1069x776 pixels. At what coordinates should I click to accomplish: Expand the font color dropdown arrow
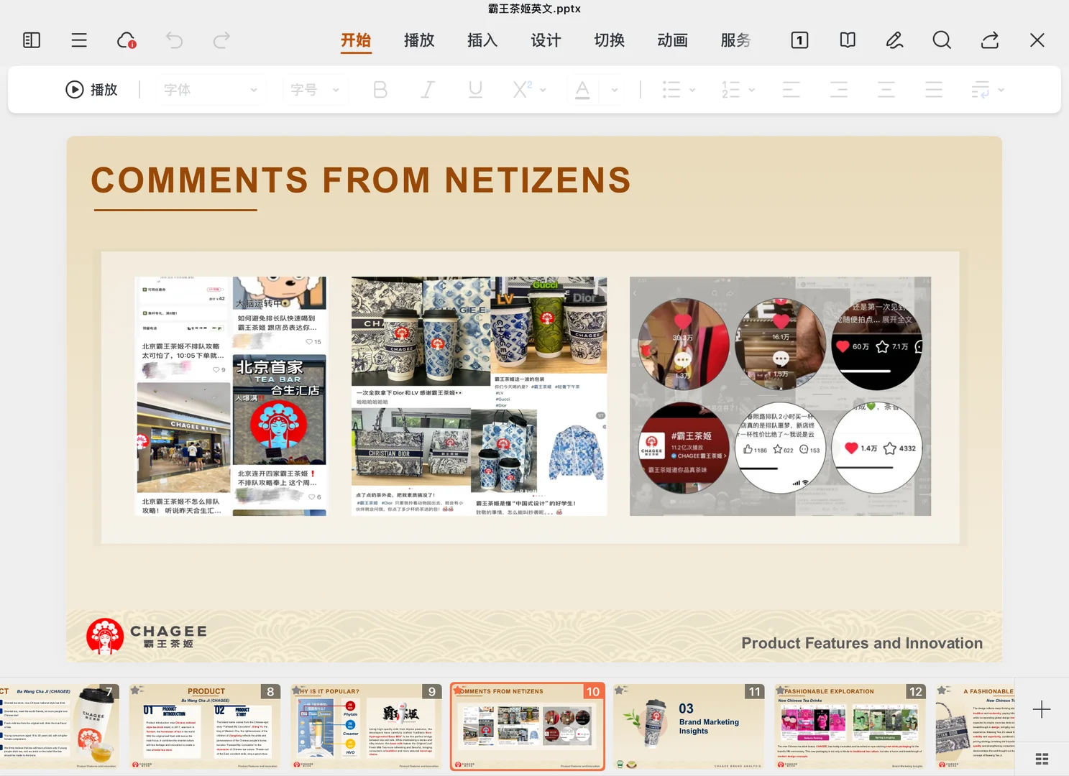click(x=615, y=91)
